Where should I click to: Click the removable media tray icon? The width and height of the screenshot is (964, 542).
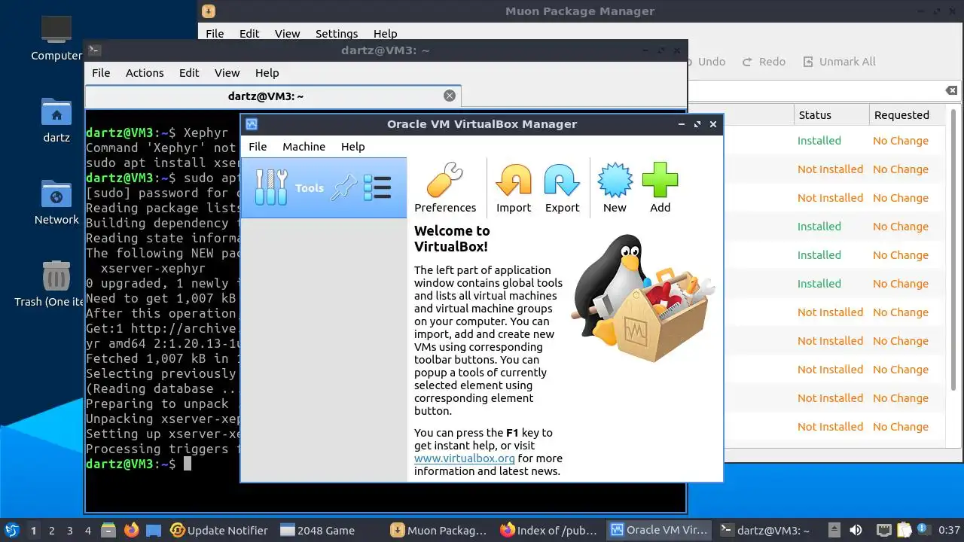[x=834, y=530]
